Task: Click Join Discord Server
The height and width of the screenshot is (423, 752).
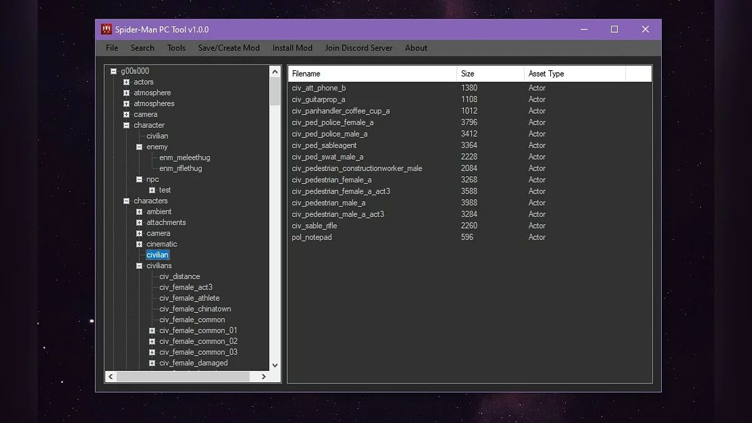Action: coord(358,48)
